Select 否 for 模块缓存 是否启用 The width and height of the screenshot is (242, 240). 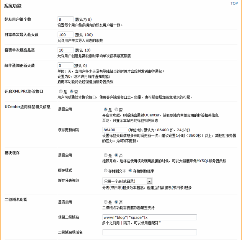(116, 155)
